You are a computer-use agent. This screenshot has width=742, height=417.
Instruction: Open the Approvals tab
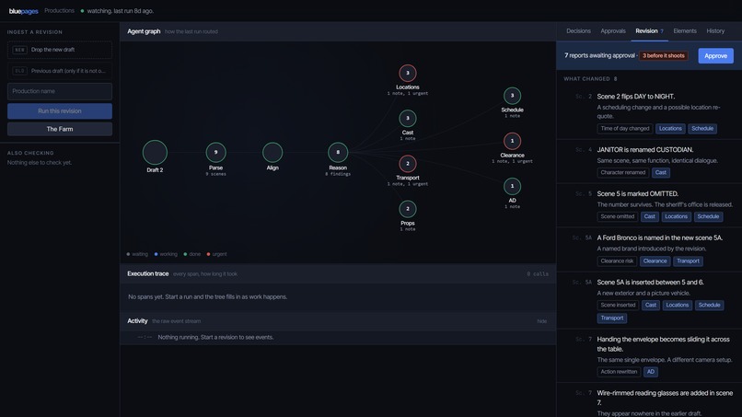613,31
